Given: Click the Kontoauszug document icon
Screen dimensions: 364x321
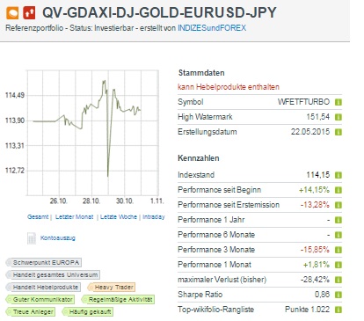Looking at the screenshot, I should [x=32, y=238].
